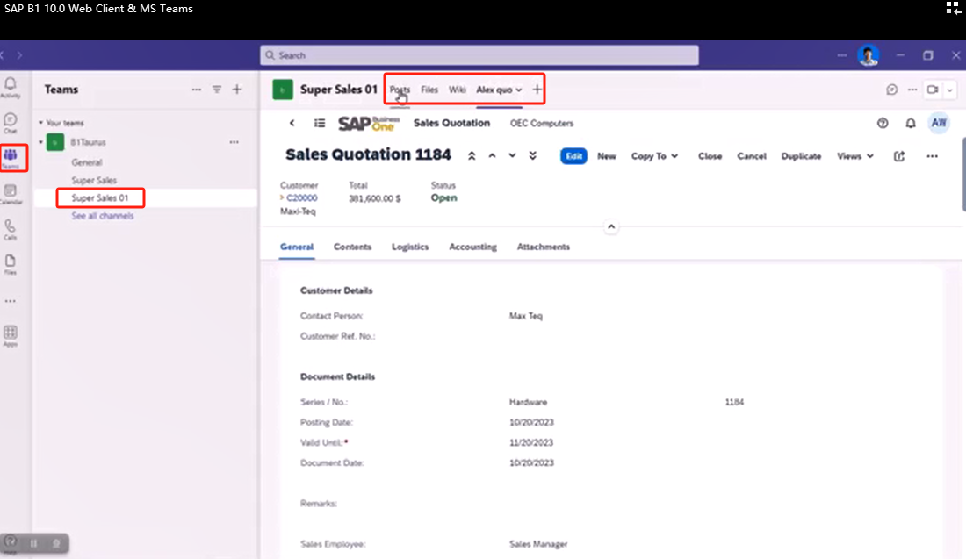
Task: Click the Close quotation button
Action: pos(710,156)
